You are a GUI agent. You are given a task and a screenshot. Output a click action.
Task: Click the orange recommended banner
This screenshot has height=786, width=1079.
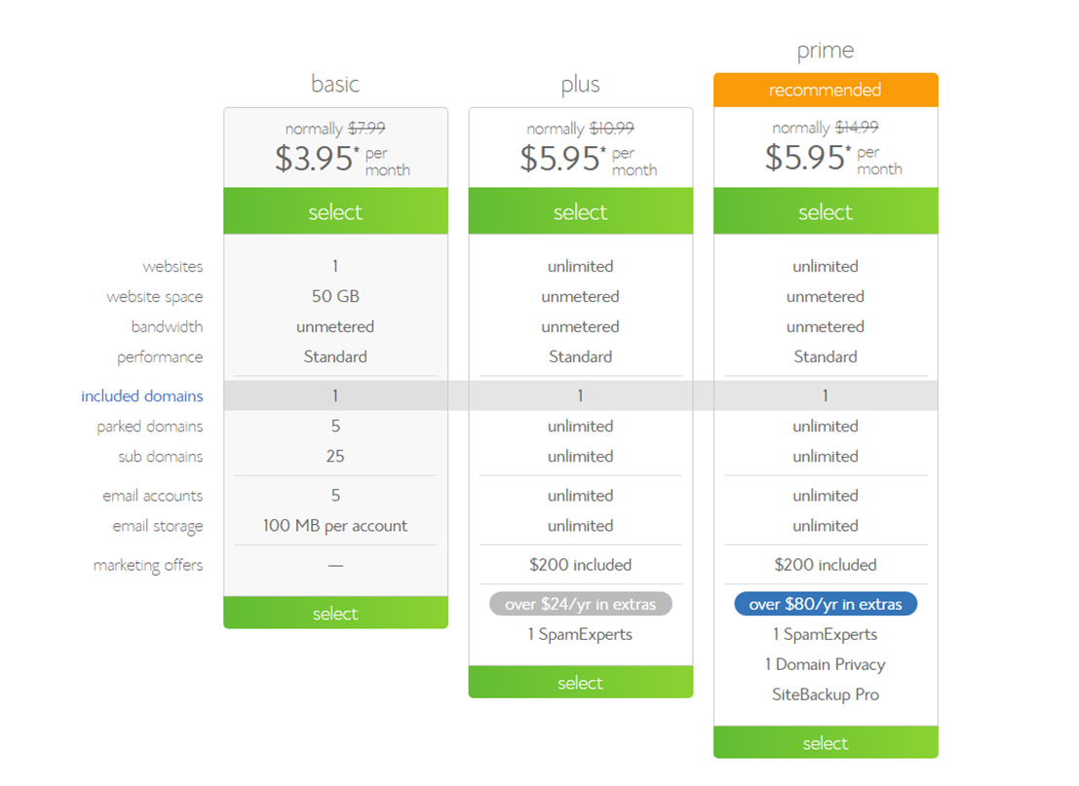click(825, 90)
